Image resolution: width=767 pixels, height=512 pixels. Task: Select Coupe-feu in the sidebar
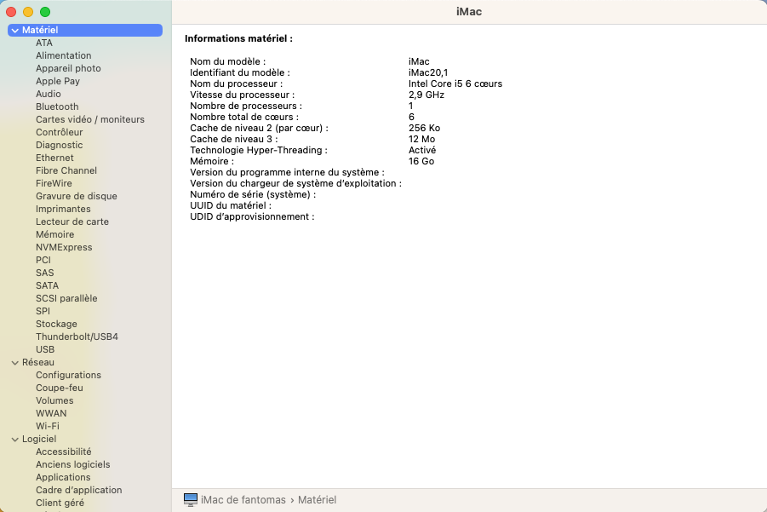coord(60,388)
